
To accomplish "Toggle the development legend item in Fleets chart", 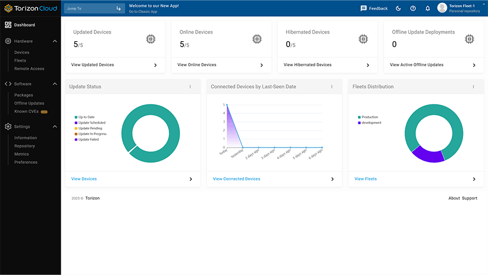I will coord(370,123).
